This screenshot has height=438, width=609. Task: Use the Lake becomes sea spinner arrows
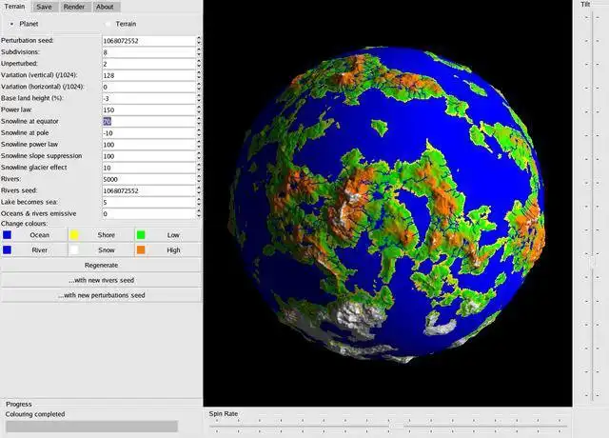pos(199,203)
